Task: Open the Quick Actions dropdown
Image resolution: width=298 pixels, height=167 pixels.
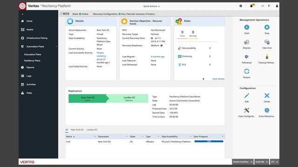Action: 151,6
